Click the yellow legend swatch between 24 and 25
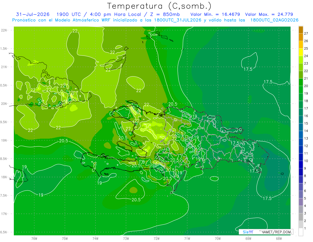The image size is (313, 242). 301,52
